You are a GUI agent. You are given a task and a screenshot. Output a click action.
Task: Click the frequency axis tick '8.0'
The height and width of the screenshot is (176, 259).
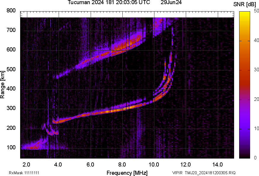tap(122, 165)
